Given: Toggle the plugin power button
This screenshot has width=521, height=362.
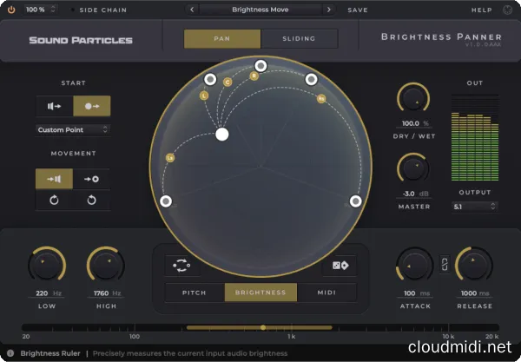Looking at the screenshot, I should [x=11, y=10].
